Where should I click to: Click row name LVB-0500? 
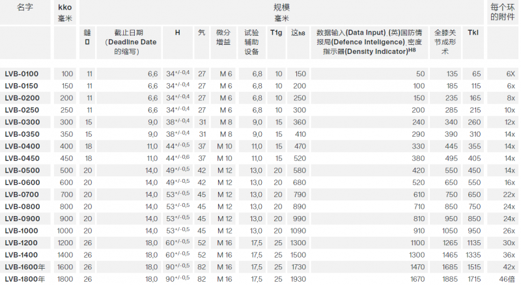pos(22,170)
